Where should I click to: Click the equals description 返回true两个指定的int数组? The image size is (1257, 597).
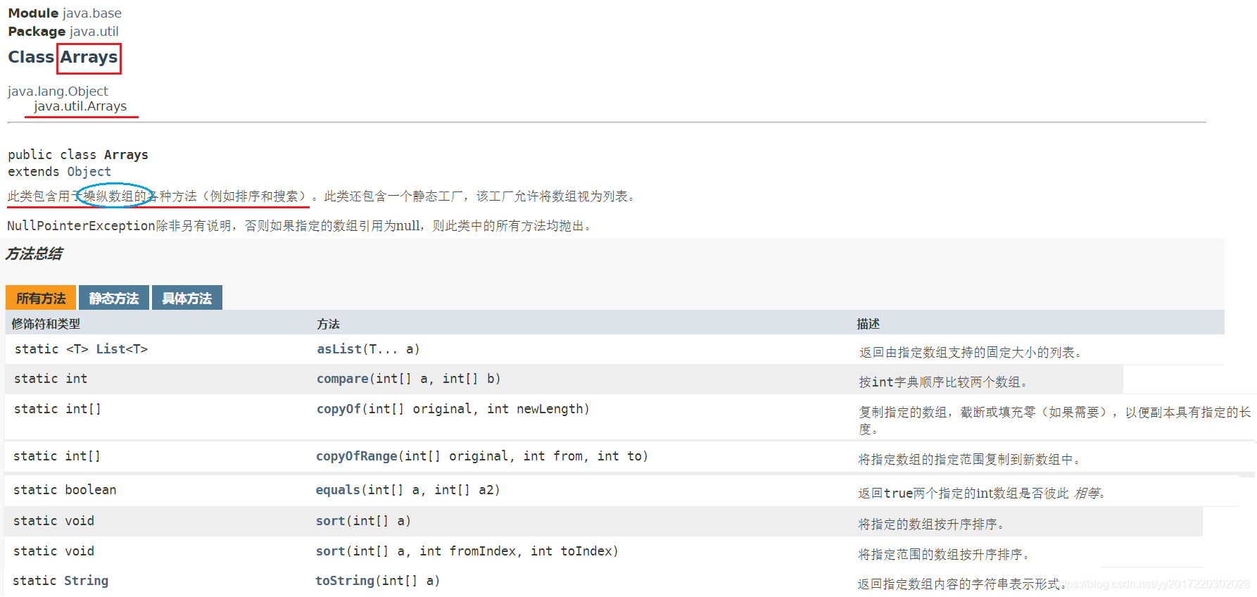tap(982, 494)
